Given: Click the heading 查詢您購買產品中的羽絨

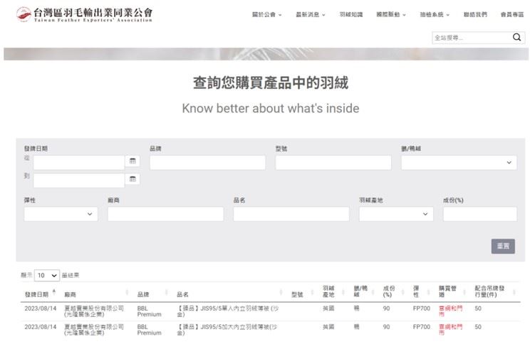Looking at the screenshot, I should [x=271, y=82].
